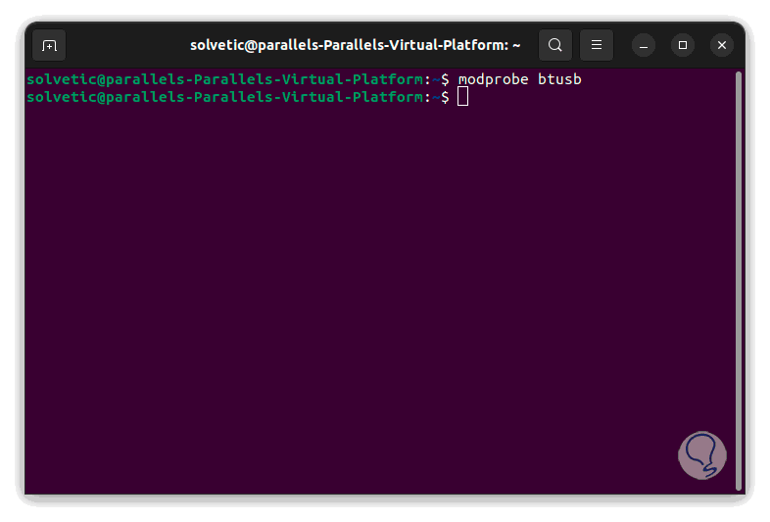Click the Solvetic logo watermark
Screen dimensions: 770x522
(702, 456)
